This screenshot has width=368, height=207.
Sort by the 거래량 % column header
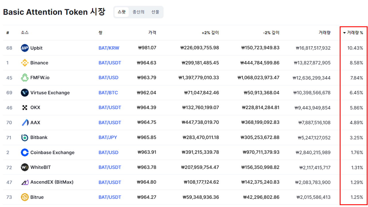click(353, 33)
